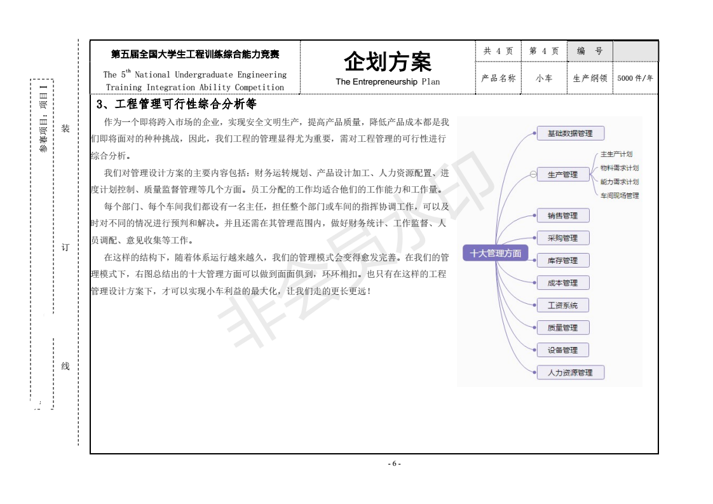The image size is (713, 504).
Task: Expand the 成本管理 node via its dot
Action: (x=534, y=282)
